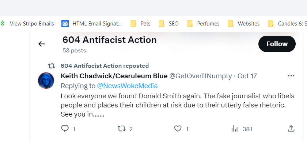Open Keith Chadwick/Cearuleum Blue profile name
The height and width of the screenshot is (142, 307).
pos(114,76)
